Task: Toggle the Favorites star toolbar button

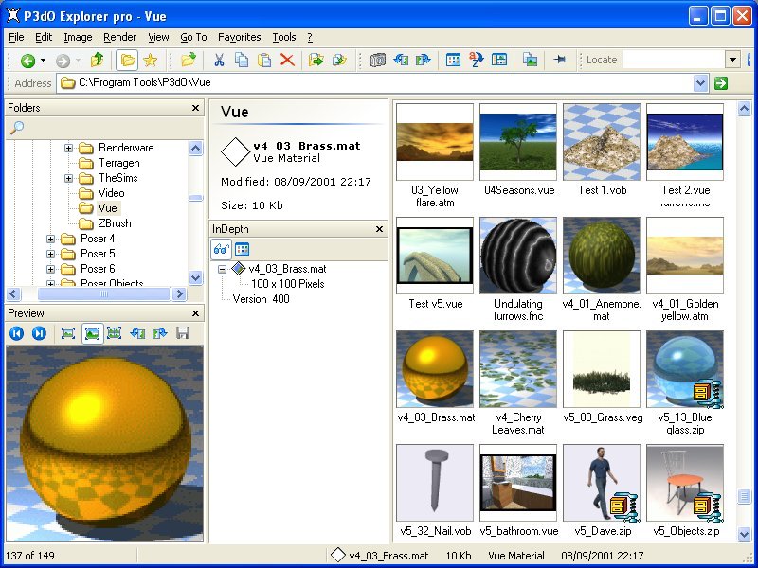Action: point(151,60)
